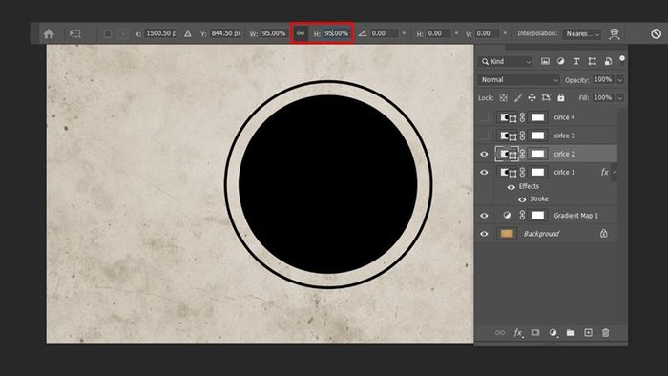The height and width of the screenshot is (376, 668).
Task: Add a layer style fx button
Action: [518, 332]
